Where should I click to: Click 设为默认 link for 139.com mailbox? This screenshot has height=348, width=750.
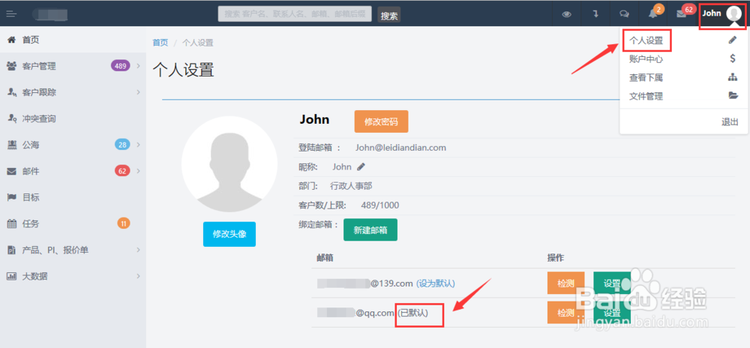point(436,283)
